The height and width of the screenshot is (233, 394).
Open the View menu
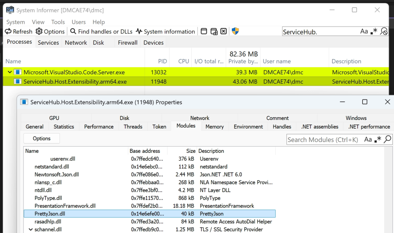point(38,22)
